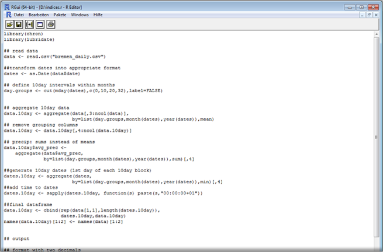Click the line 'data.10day$avg_prec <-'
This screenshot has width=383, height=252.
pyautogui.click(x=35, y=148)
